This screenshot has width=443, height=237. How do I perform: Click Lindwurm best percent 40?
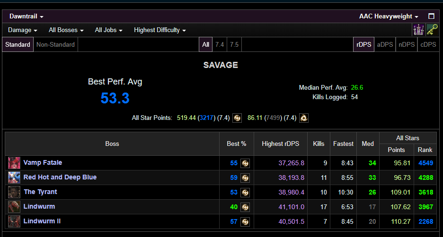[x=234, y=207]
